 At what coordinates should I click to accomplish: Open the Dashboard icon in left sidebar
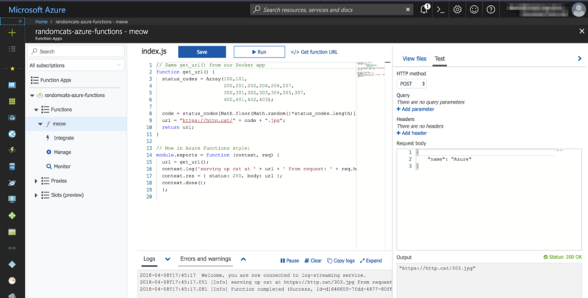(x=12, y=85)
